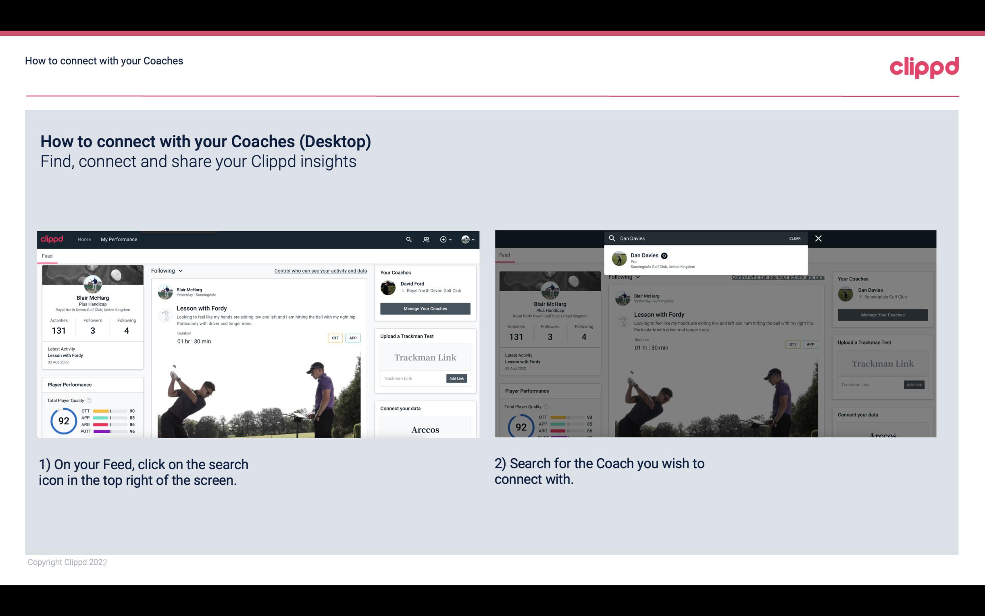Click the Manage Your Coaches button
This screenshot has height=616, width=985.
(425, 308)
